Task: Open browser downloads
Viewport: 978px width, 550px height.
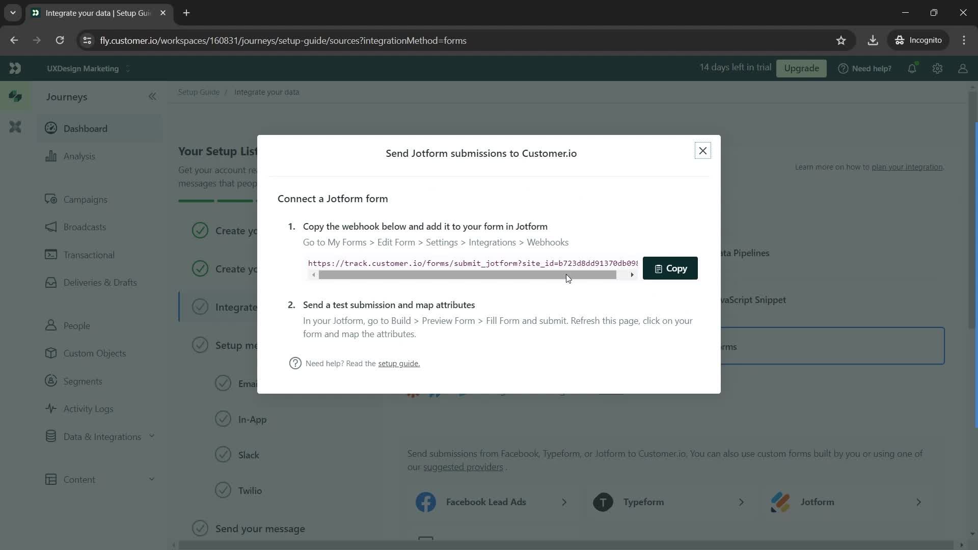Action: pyautogui.click(x=873, y=40)
